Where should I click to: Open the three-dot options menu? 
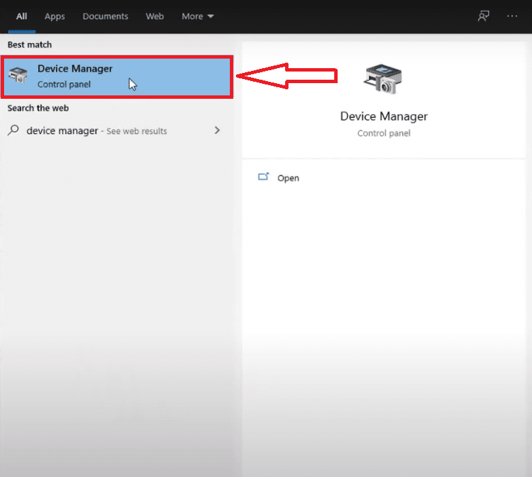tap(512, 16)
